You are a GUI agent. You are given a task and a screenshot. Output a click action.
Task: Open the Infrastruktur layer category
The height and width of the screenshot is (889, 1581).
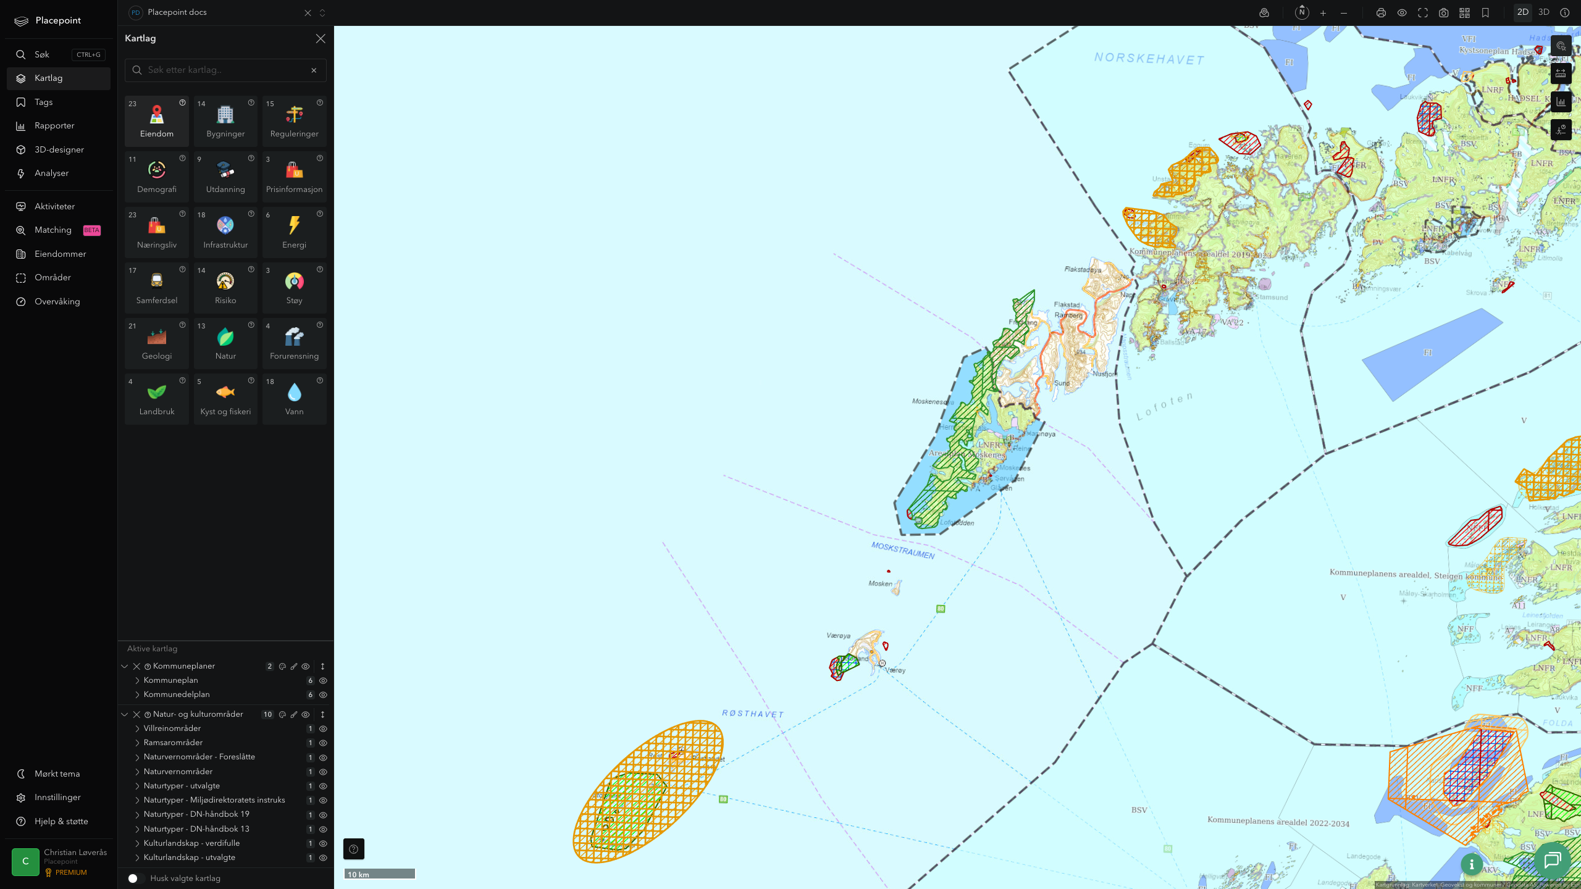pyautogui.click(x=225, y=232)
